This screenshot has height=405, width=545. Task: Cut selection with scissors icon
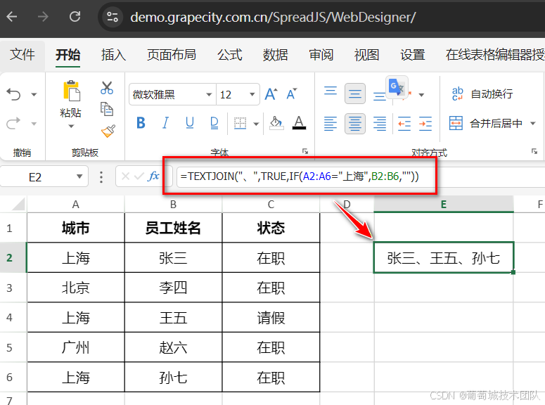coord(107,88)
